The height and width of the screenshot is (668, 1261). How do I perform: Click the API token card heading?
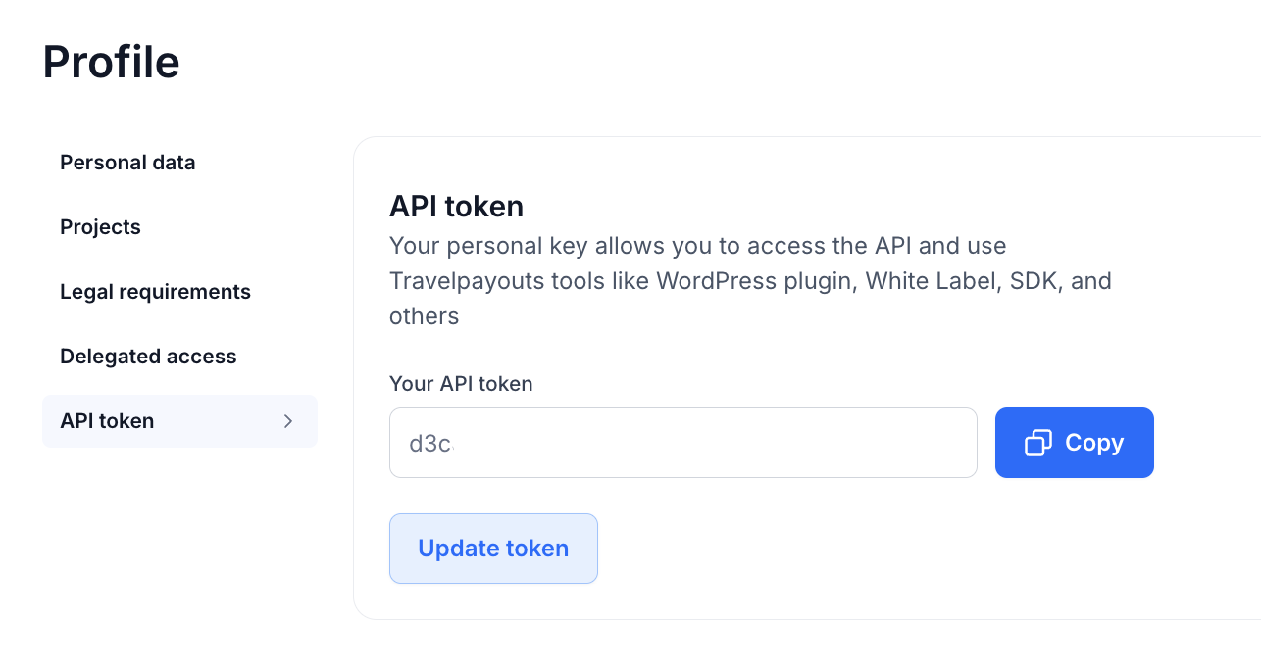pyautogui.click(x=456, y=207)
